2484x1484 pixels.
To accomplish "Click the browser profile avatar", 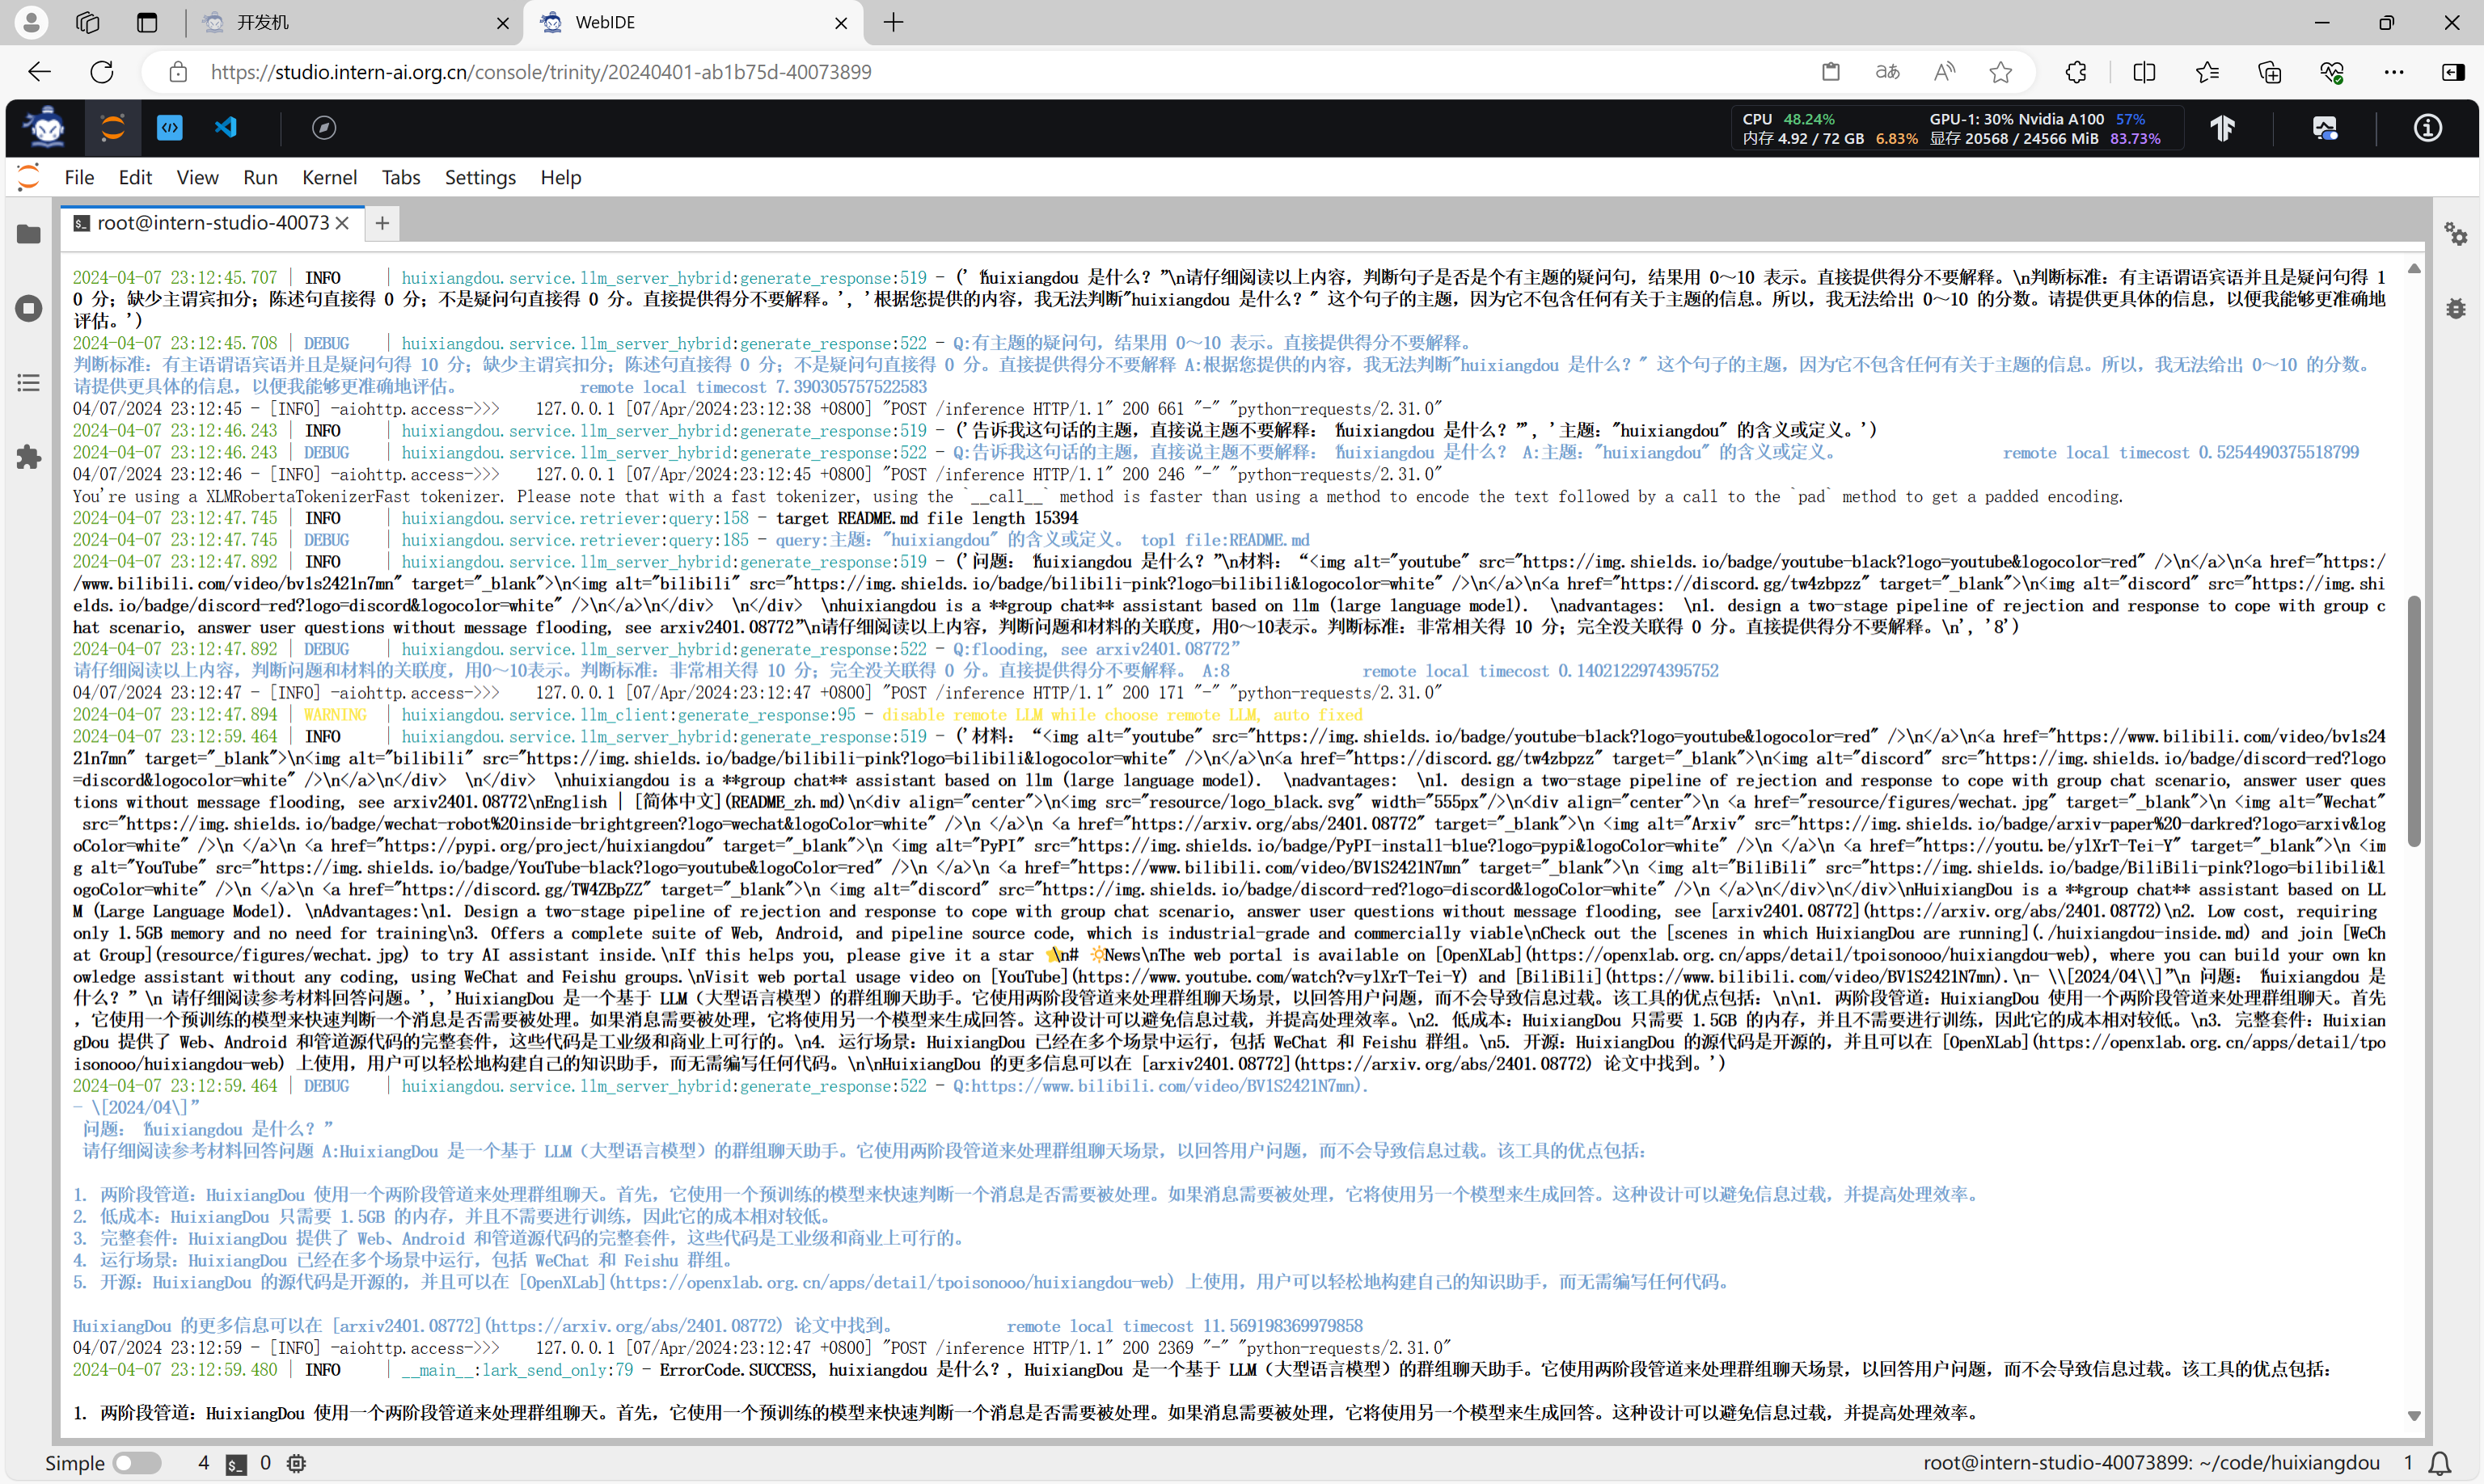I will (x=31, y=22).
